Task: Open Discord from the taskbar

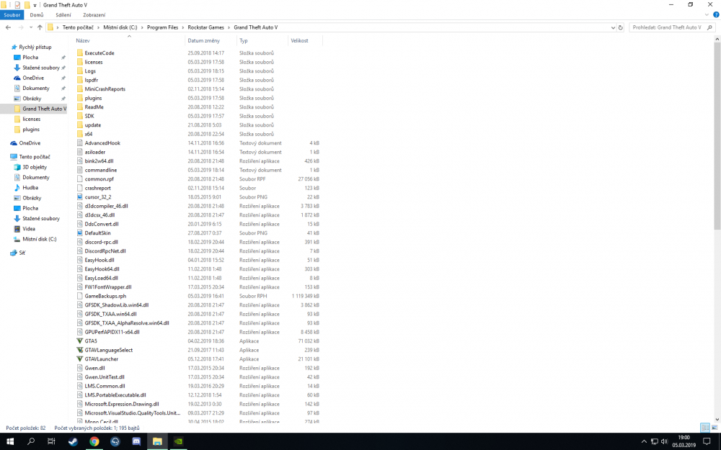Action: coord(136,441)
